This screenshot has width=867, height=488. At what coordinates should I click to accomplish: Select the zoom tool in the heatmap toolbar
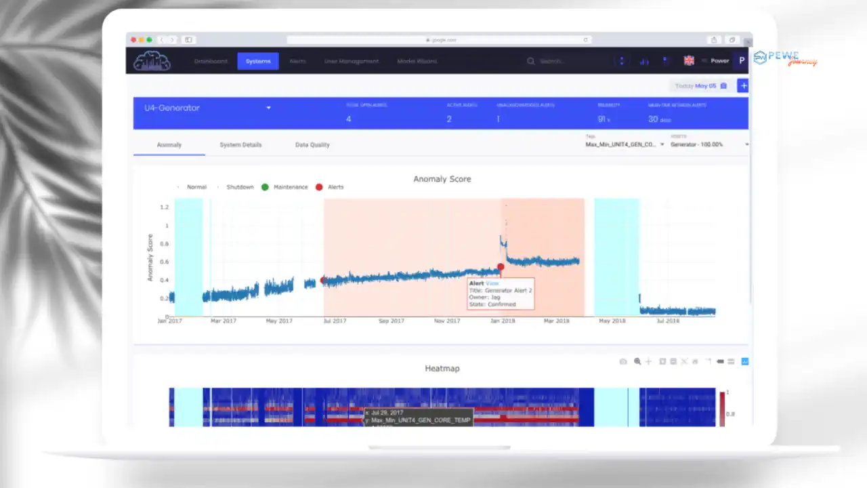pos(637,361)
